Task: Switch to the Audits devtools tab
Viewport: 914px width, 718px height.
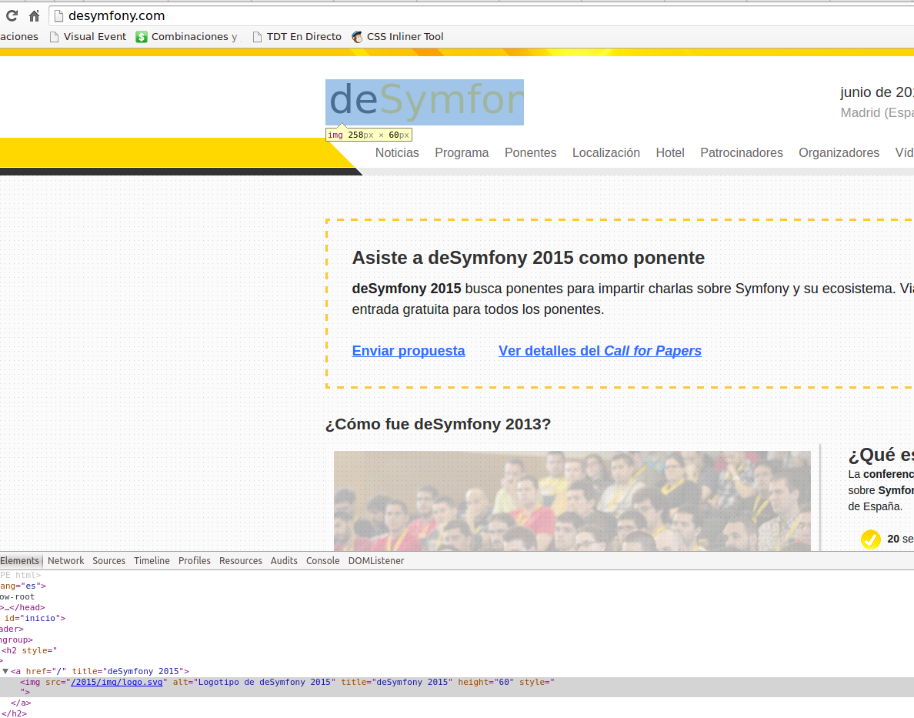Action: pos(284,560)
